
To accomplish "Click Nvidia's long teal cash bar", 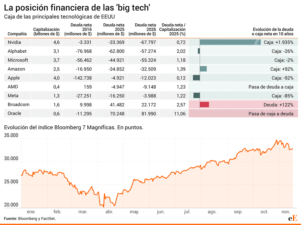I will pyautogui.click(x=230, y=42).
